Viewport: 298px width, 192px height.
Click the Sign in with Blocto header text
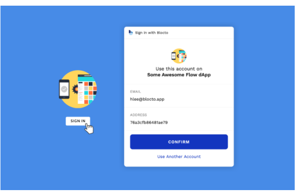click(x=151, y=33)
